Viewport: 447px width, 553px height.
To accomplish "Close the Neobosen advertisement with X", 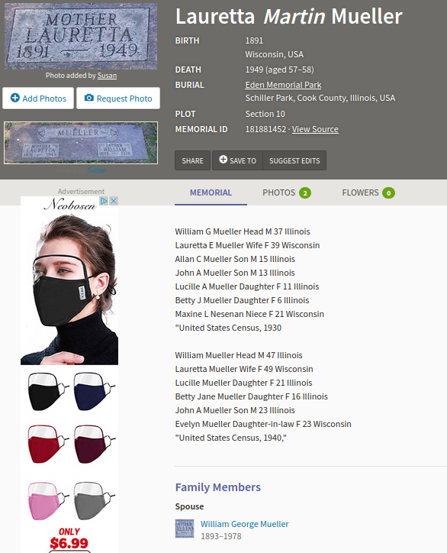I will click(x=114, y=201).
